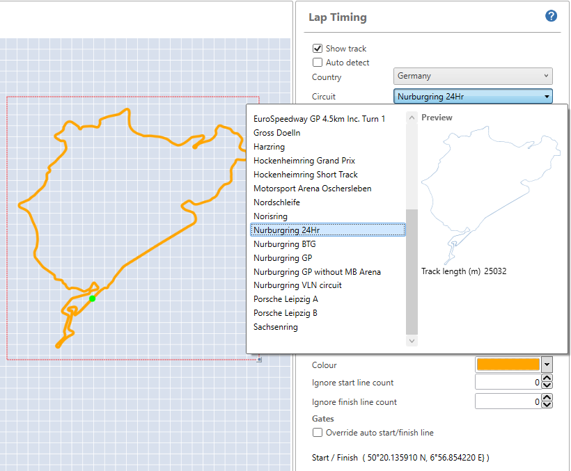Screen dimensions: 571x471
Task: Tick Override auto start/finish line checkbox
Action: tap(318, 433)
